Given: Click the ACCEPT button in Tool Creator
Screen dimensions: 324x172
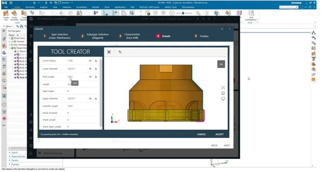Looking at the screenshot, I should [x=219, y=134].
